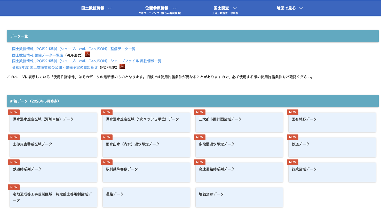
Task: Click 土地分類調査・水調査 subtitle text
Action: click(225, 13)
